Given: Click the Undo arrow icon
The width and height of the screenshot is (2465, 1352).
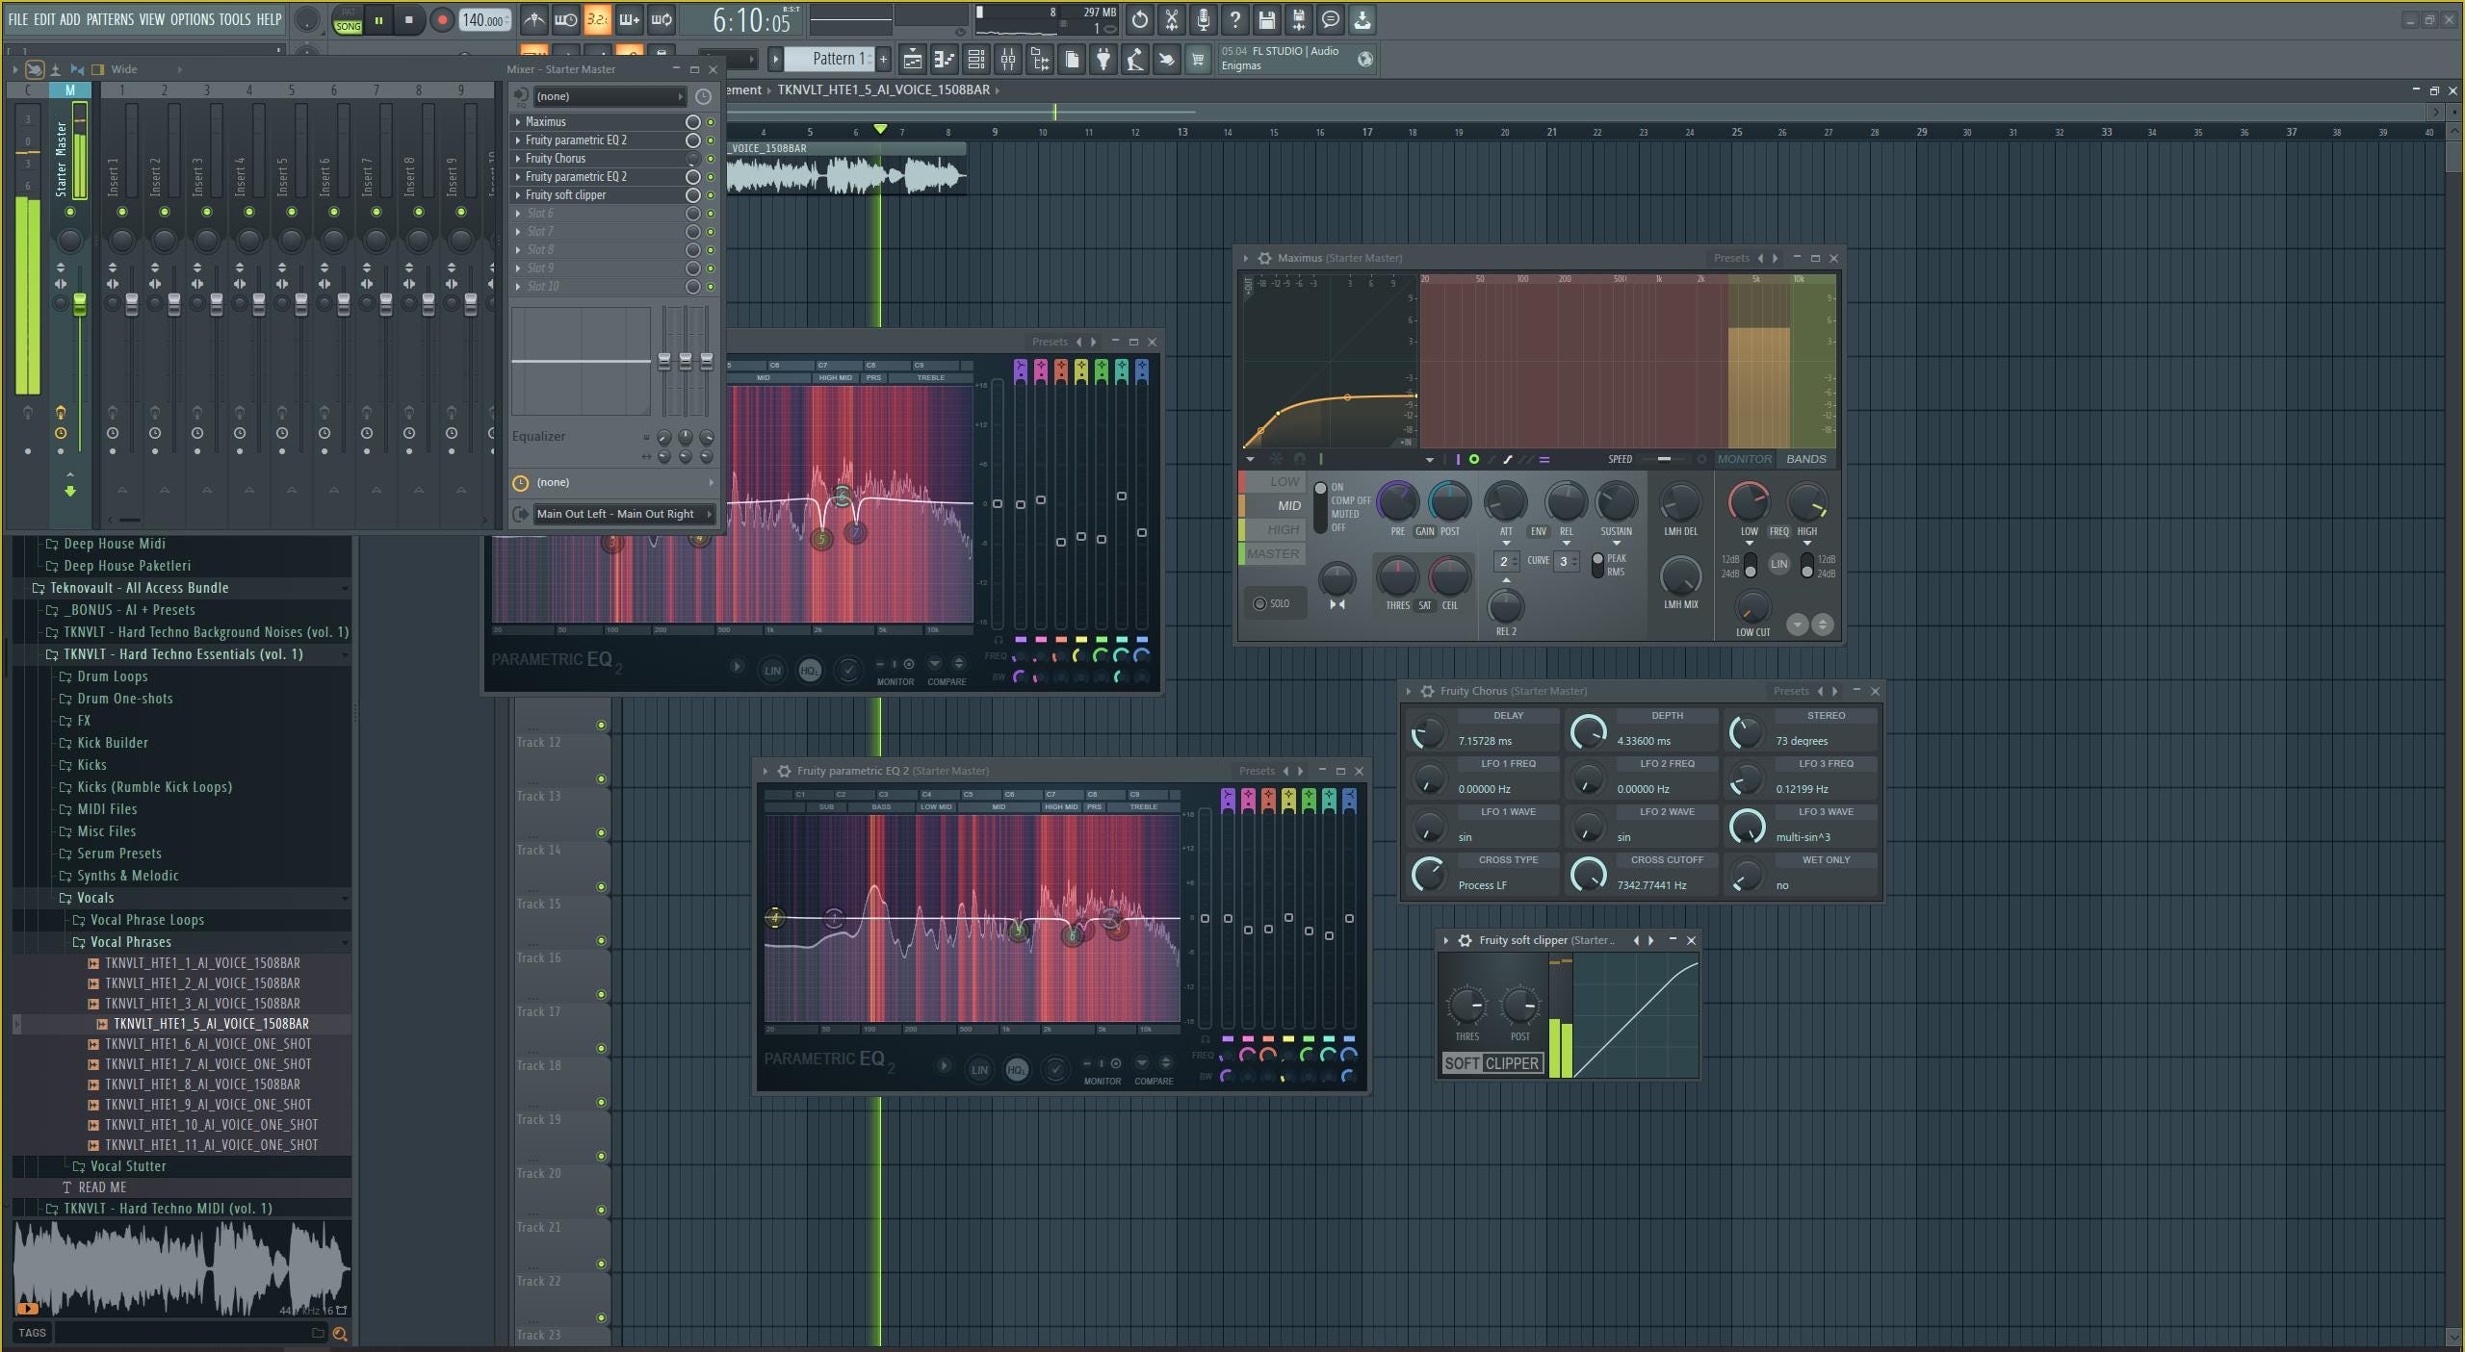Looking at the screenshot, I should pyautogui.click(x=1140, y=19).
